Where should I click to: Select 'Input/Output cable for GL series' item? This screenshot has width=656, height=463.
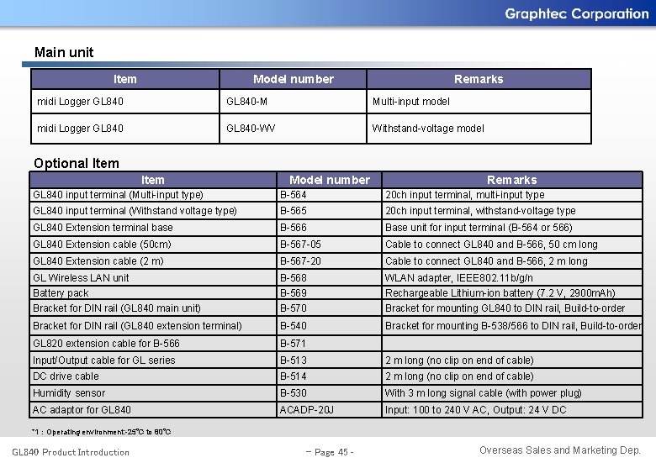click(103, 360)
